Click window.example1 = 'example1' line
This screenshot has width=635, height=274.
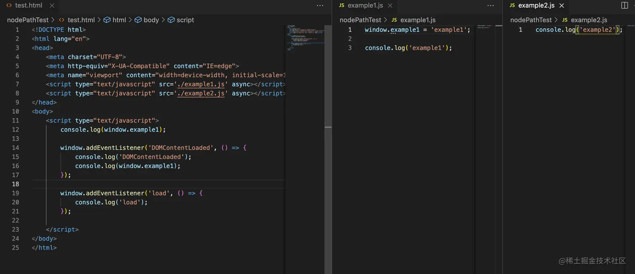click(x=417, y=29)
